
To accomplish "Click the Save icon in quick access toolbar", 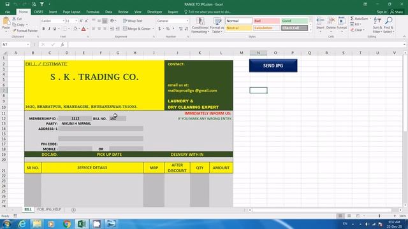I will tap(7, 4).
